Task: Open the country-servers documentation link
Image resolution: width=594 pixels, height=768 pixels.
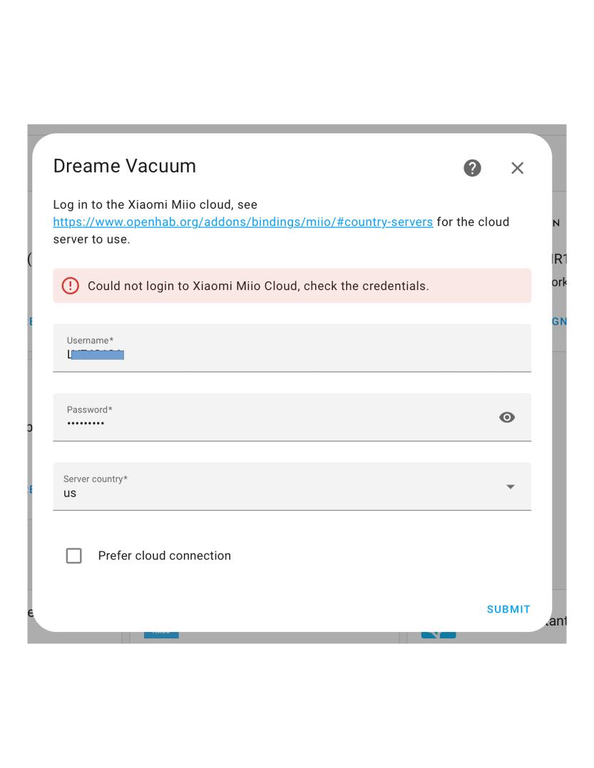Action: coord(242,222)
